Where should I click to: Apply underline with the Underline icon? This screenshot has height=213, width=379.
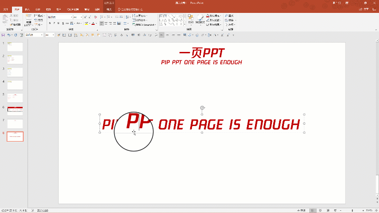(58, 23)
